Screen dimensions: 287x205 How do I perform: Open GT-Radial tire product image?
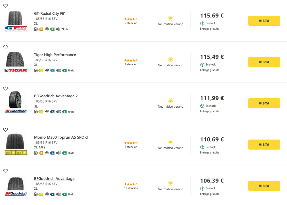point(16,21)
